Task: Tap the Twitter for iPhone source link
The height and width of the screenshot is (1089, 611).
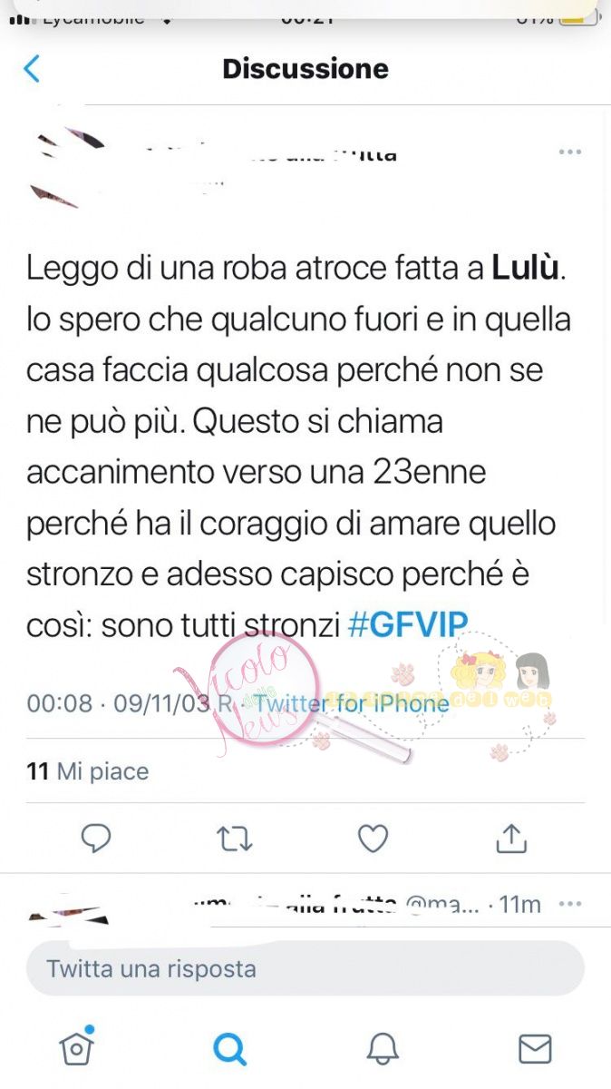Action: [352, 703]
